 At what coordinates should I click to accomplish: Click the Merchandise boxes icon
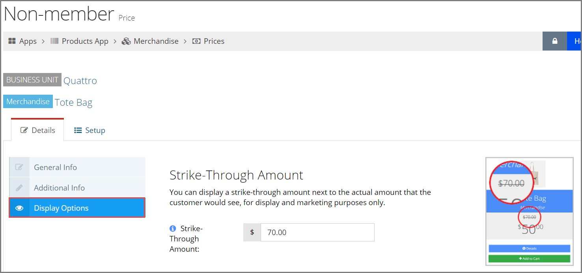tap(126, 41)
